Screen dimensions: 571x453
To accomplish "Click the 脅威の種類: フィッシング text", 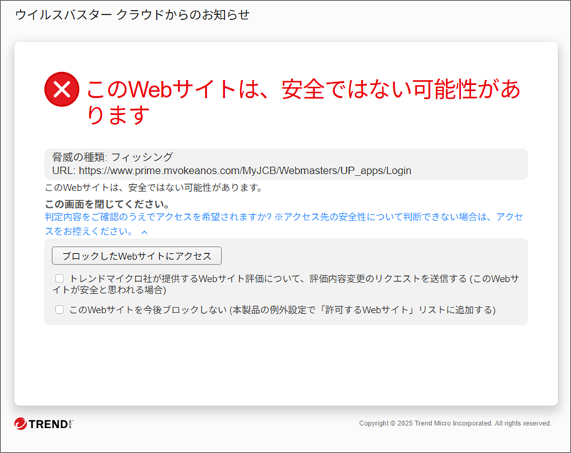I will click(x=113, y=157).
